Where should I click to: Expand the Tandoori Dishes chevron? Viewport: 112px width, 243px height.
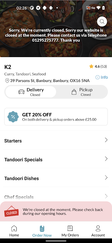[106, 177]
